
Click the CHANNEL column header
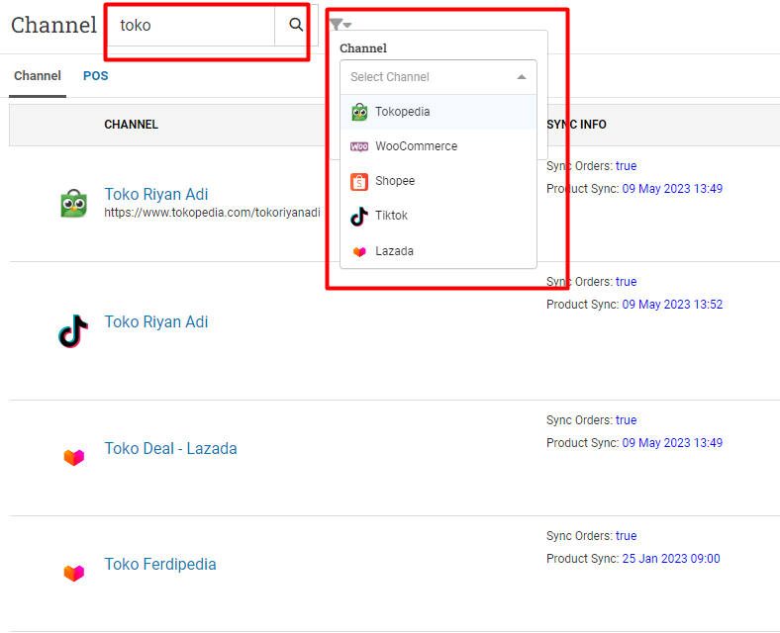point(131,125)
